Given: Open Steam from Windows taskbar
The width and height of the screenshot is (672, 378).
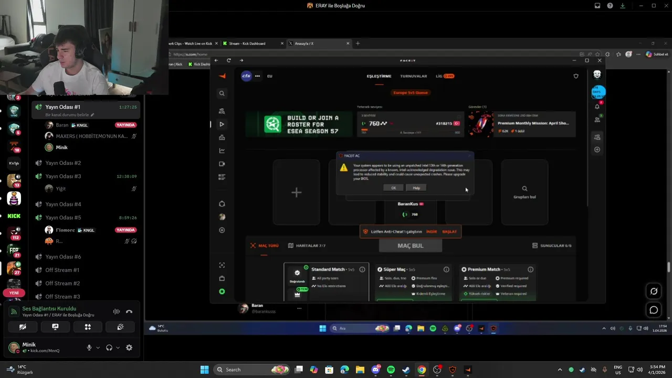Looking at the screenshot, I should pyautogui.click(x=406, y=370).
